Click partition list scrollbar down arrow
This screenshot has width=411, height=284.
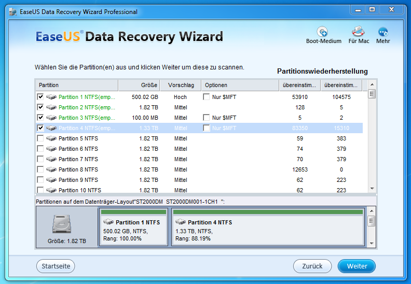372,189
